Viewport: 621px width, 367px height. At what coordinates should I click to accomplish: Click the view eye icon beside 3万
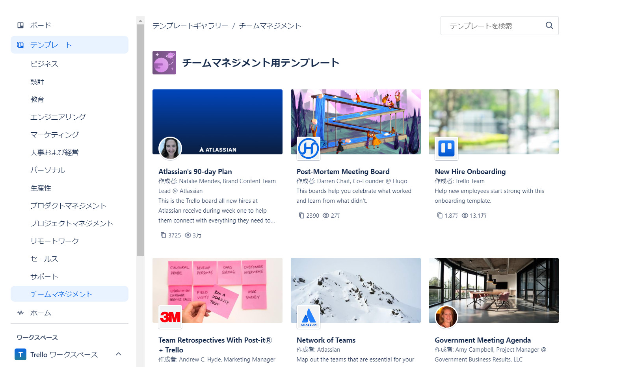pyautogui.click(x=188, y=235)
